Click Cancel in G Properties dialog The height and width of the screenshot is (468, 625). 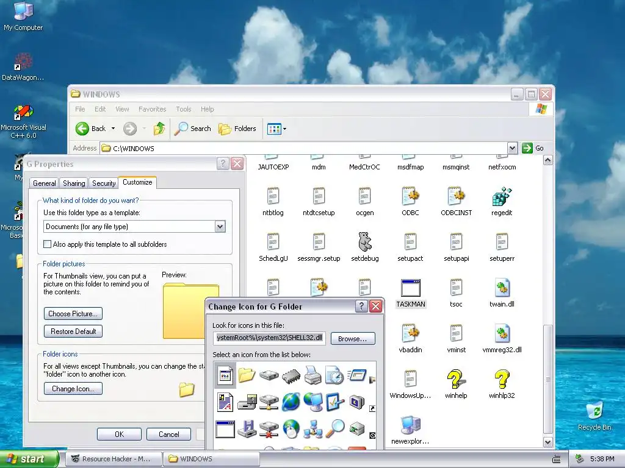click(x=168, y=434)
